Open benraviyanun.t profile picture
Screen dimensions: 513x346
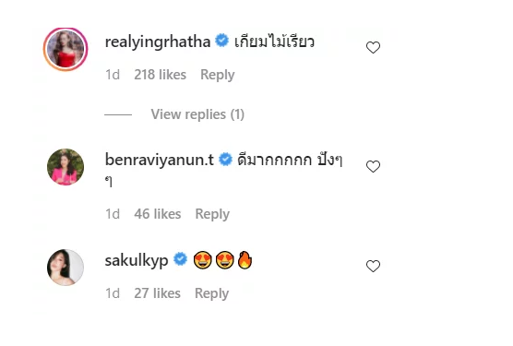(x=66, y=167)
